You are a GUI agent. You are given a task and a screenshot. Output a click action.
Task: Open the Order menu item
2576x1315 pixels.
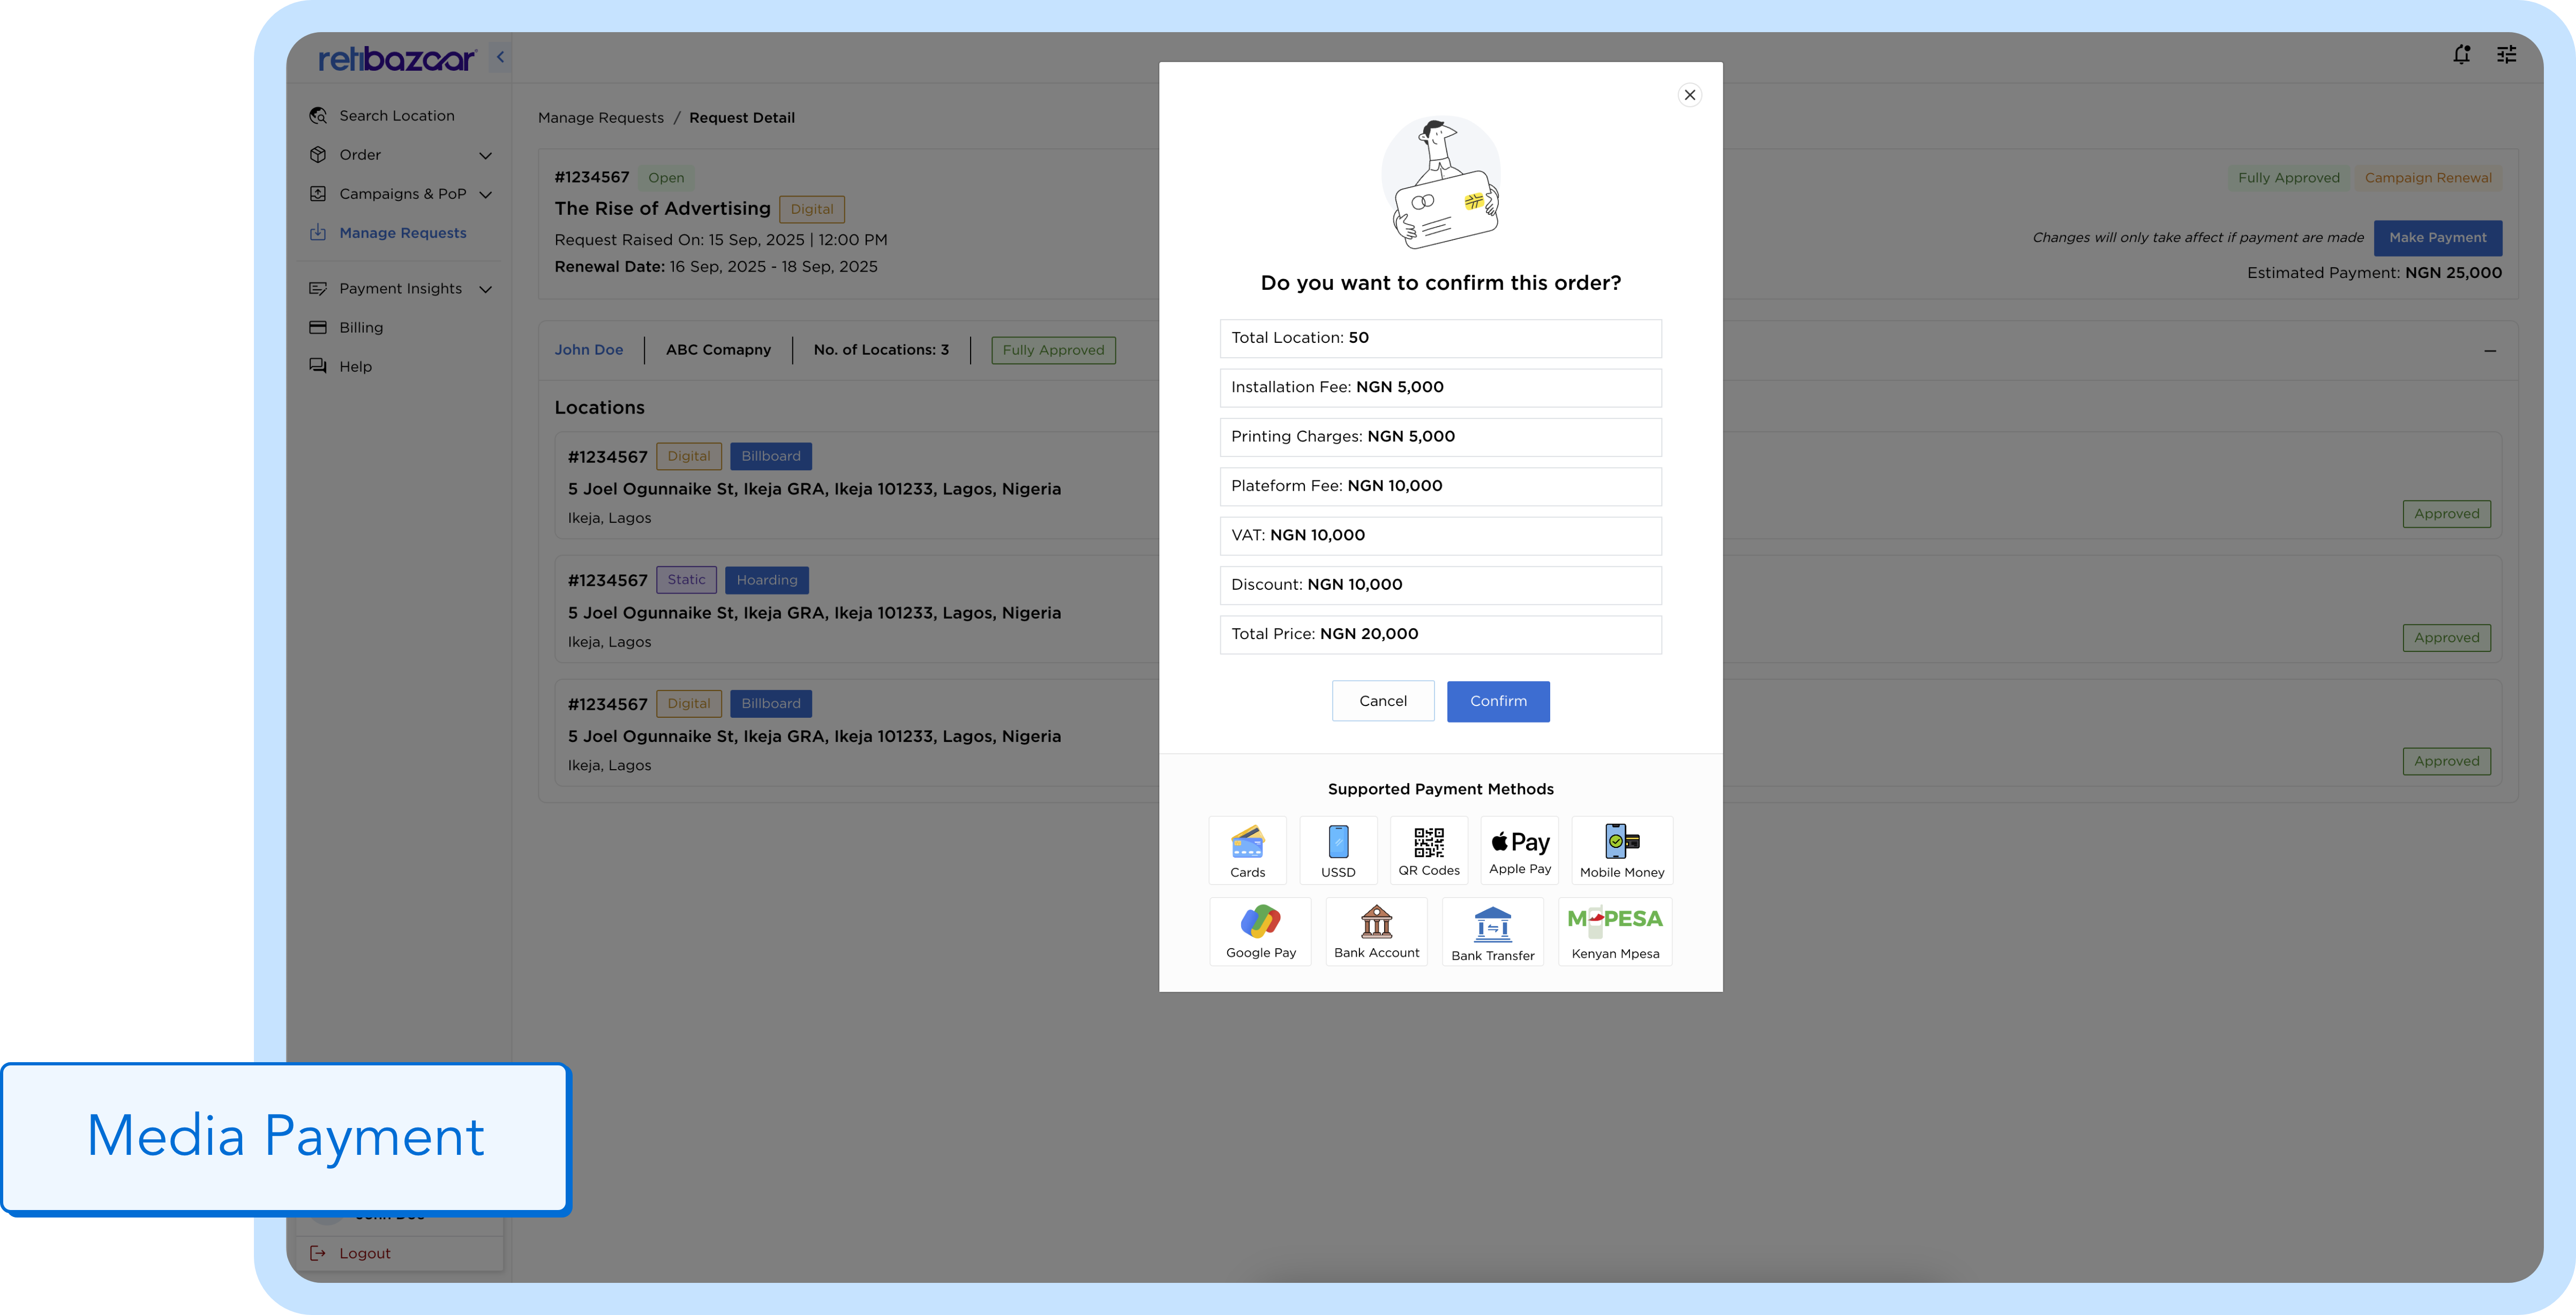[x=360, y=155]
